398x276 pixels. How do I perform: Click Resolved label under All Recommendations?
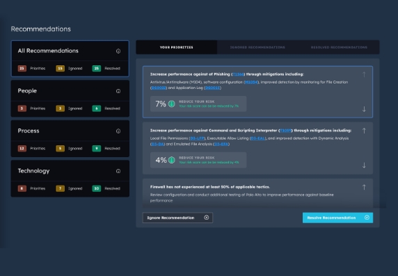113,68
